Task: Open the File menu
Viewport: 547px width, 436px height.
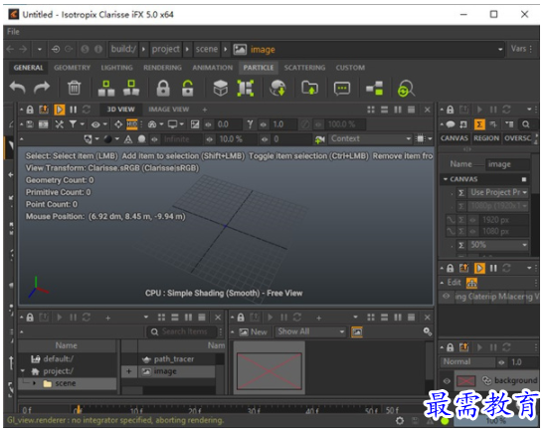Action: [x=13, y=32]
